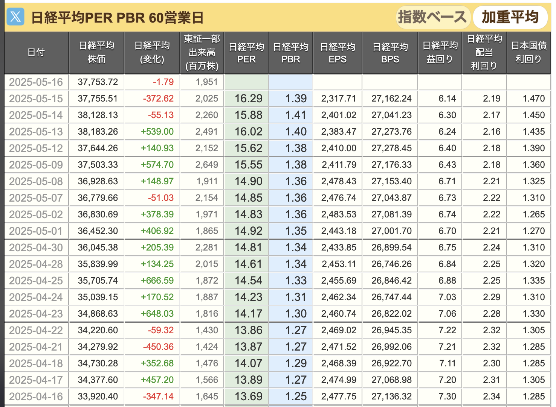Click the BPS value 27,162.24
Screen dimensions: 556x407
[392, 99]
